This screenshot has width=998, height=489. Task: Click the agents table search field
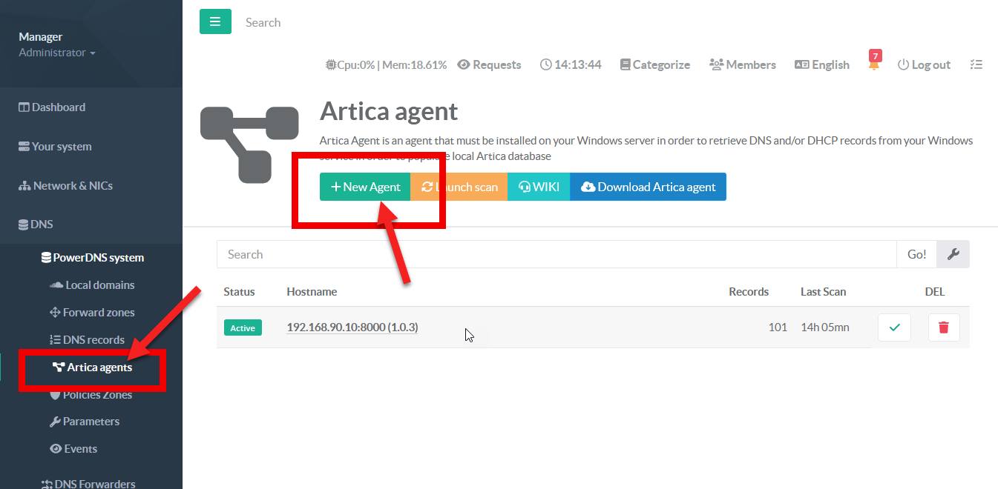click(556, 254)
